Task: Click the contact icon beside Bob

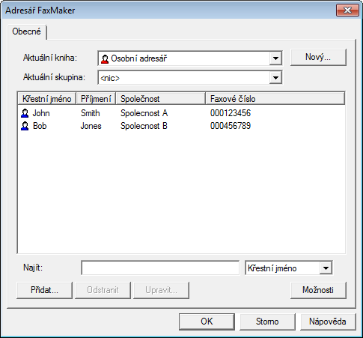Action: click(x=25, y=126)
